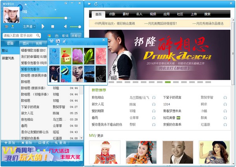Select playlist song 下辈子的诺言 by 默契李智

[50, 107]
